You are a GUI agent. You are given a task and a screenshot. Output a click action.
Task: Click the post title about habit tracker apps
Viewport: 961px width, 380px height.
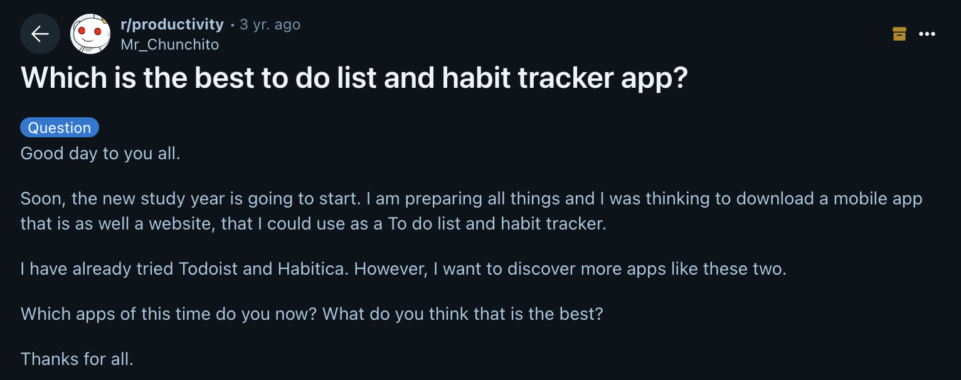coord(354,78)
